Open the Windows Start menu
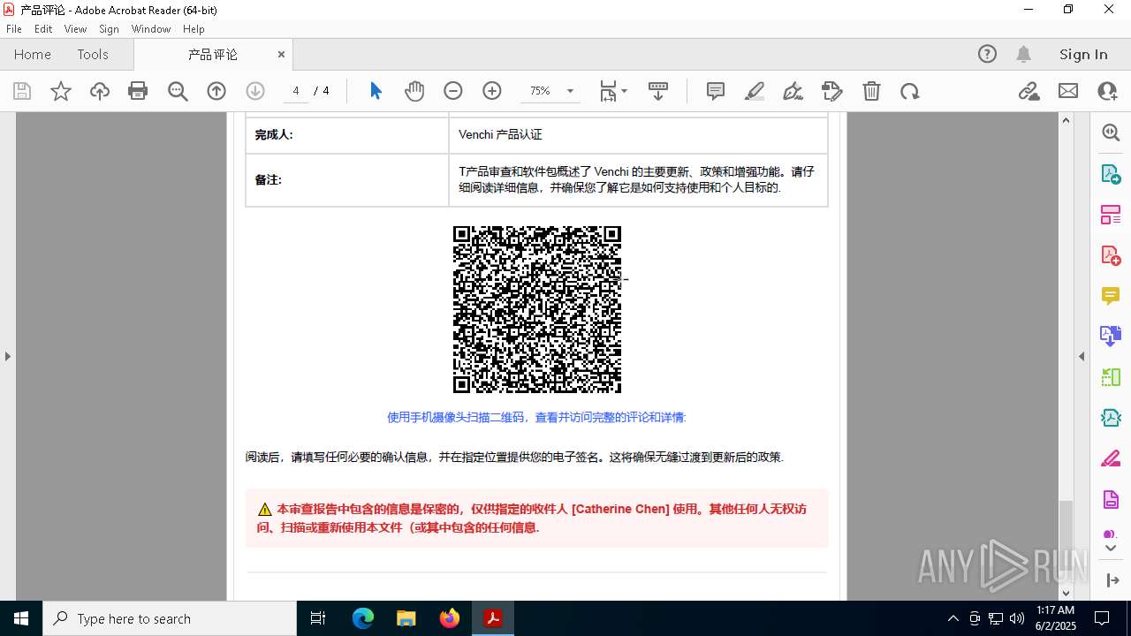 [x=21, y=618]
